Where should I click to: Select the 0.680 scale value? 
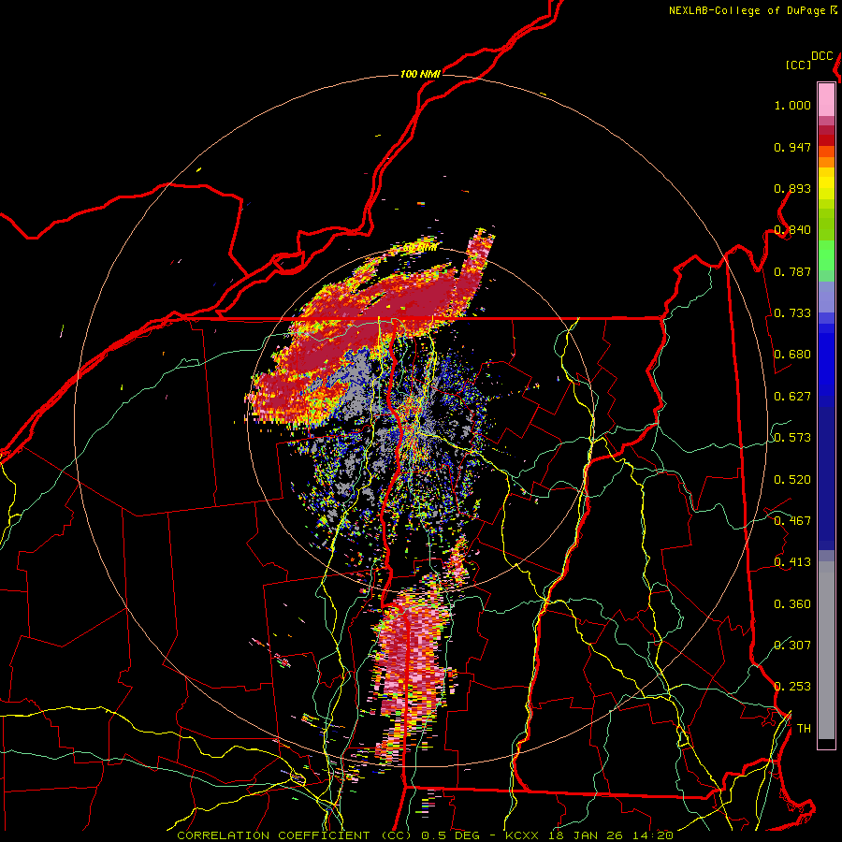point(792,355)
